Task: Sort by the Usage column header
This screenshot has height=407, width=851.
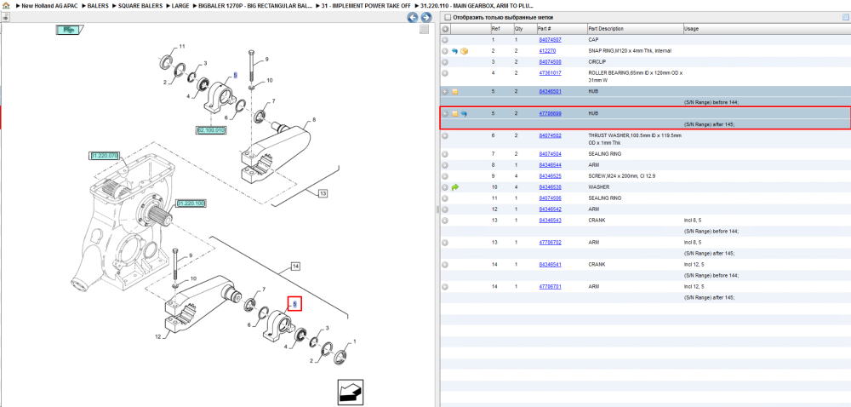Action: click(767, 29)
